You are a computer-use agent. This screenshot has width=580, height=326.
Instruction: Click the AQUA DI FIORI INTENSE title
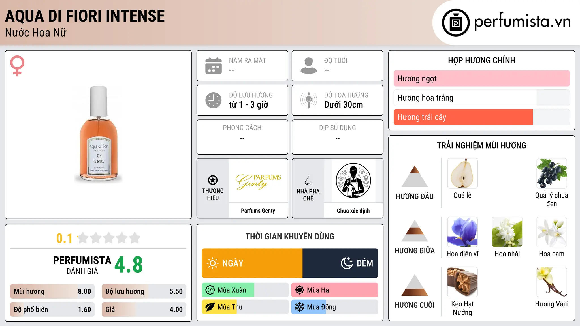85,16
